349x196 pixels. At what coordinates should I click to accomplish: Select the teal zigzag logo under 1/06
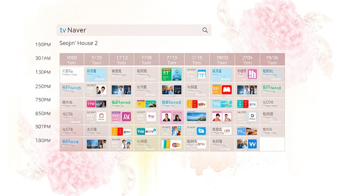[141, 131]
